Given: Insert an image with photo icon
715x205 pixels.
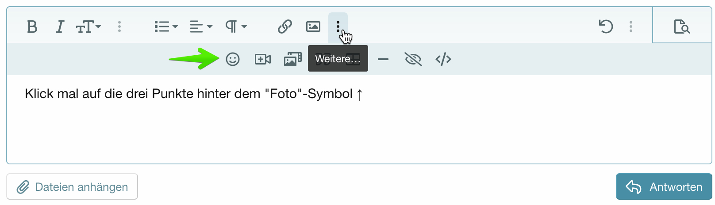Looking at the screenshot, I should 313,27.
